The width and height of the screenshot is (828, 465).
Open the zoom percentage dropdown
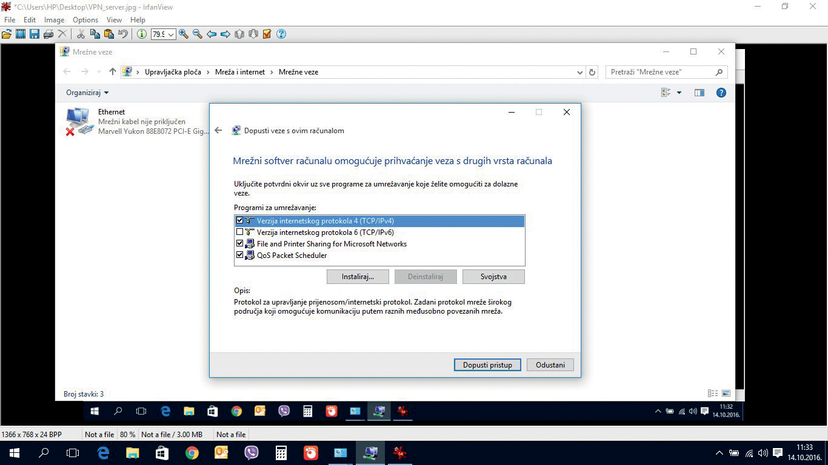pyautogui.click(x=171, y=35)
